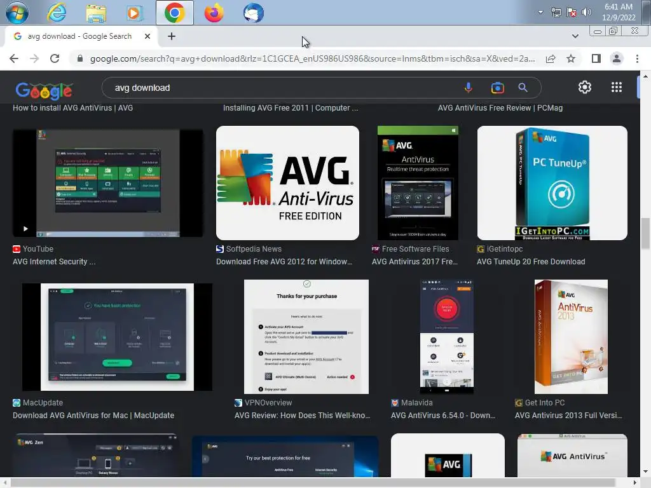
Task: Open AVG AntiVirus realtime threat protection image
Action: pos(418,183)
